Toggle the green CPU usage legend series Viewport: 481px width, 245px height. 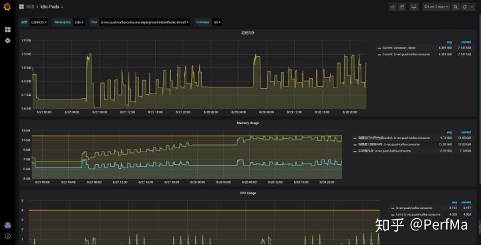coord(414,208)
